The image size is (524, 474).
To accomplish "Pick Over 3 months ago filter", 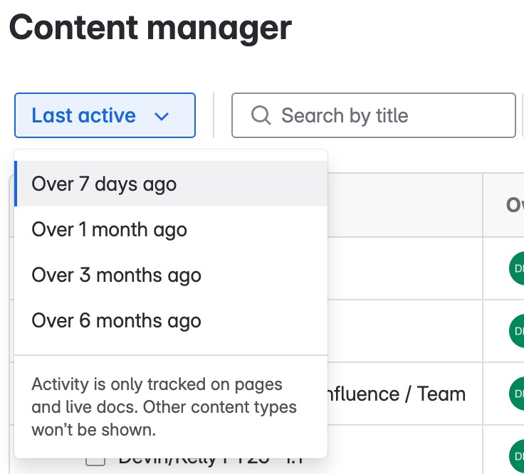I will point(171,275).
